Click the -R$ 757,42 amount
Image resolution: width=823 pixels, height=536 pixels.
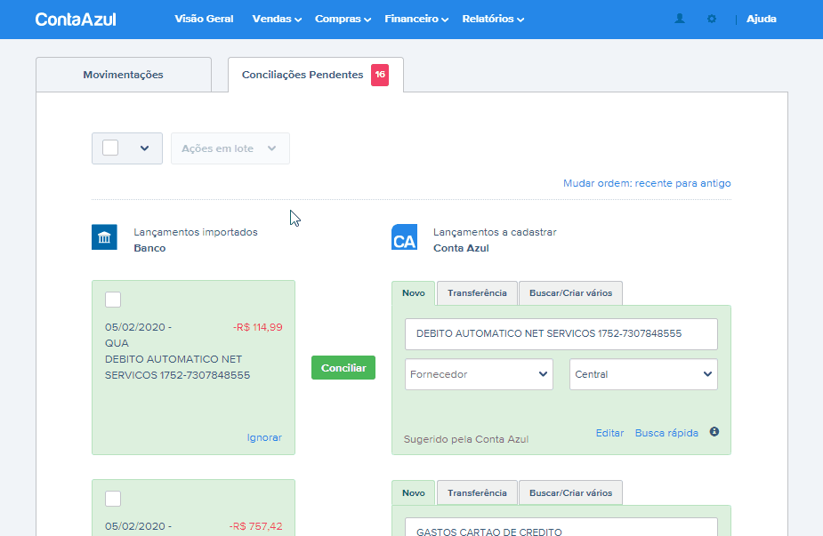[255, 526]
